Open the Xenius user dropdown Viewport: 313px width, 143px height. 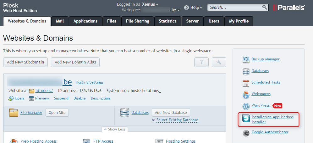pos(150,4)
